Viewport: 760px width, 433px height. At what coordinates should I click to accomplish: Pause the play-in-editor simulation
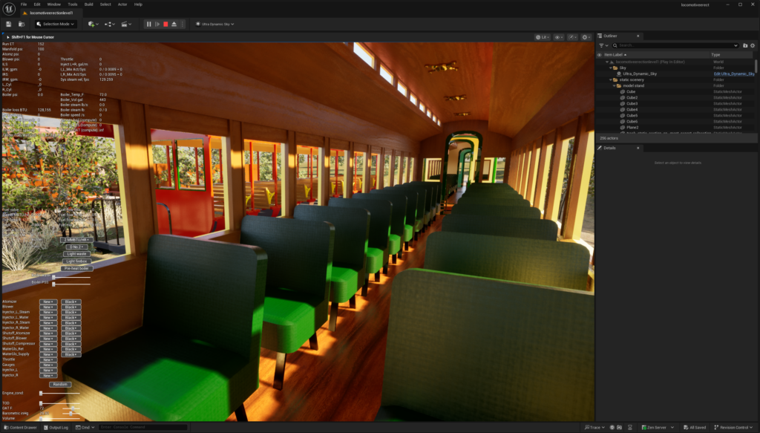coord(148,24)
